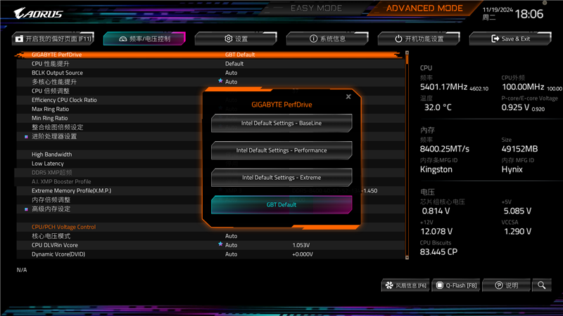Viewport: 563px width, 316px height.
Task: Select the 核心电压模式 row
Action: [x=210, y=236]
